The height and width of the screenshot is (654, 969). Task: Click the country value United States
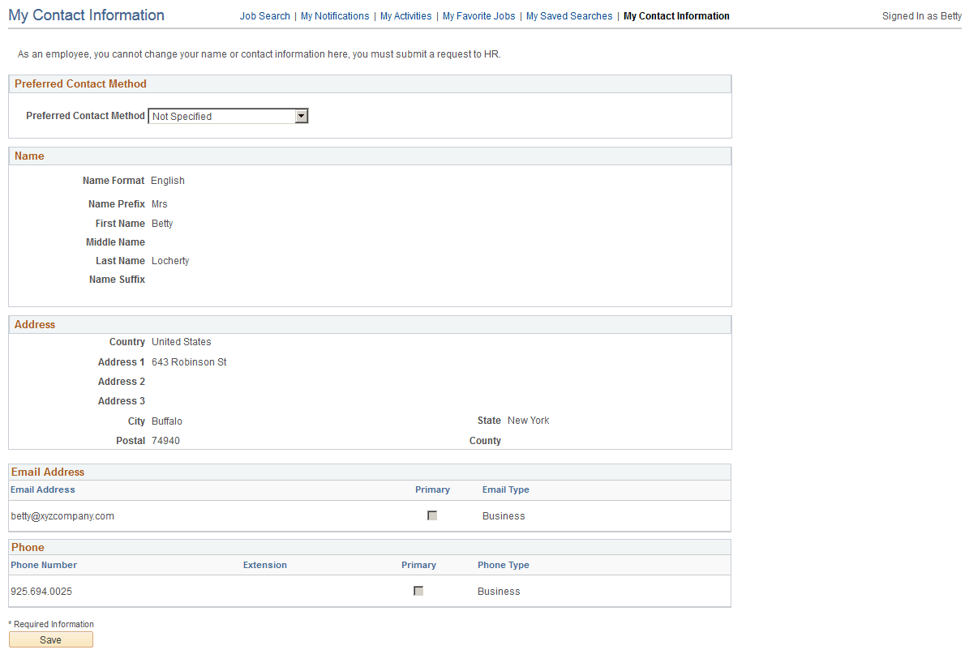182,342
